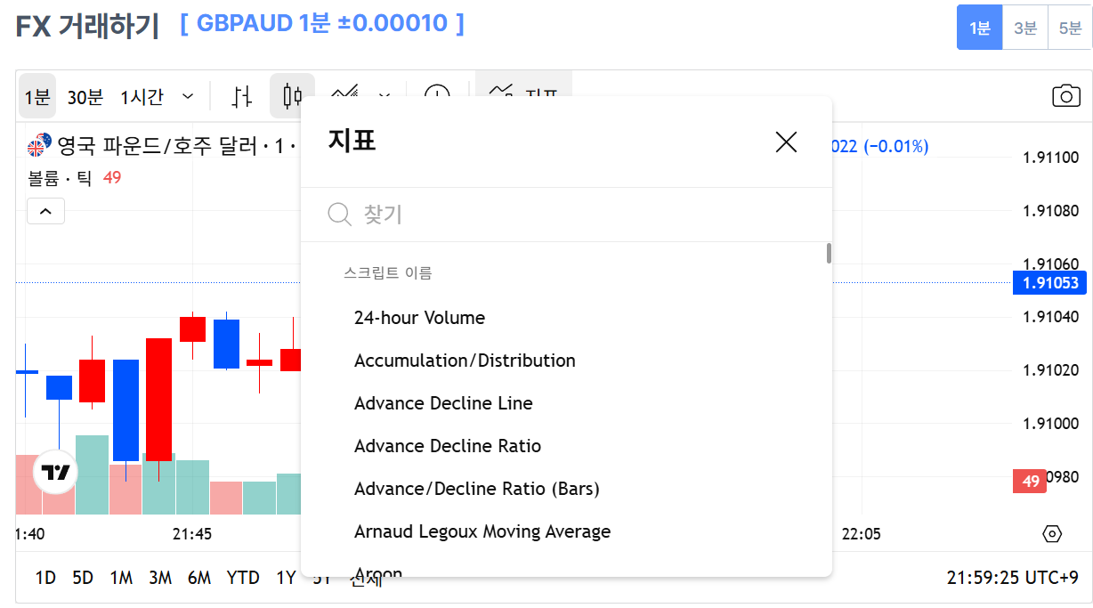This screenshot has width=1093, height=608.
Task: Click the bar style icon left of candlesticks
Action: click(241, 94)
